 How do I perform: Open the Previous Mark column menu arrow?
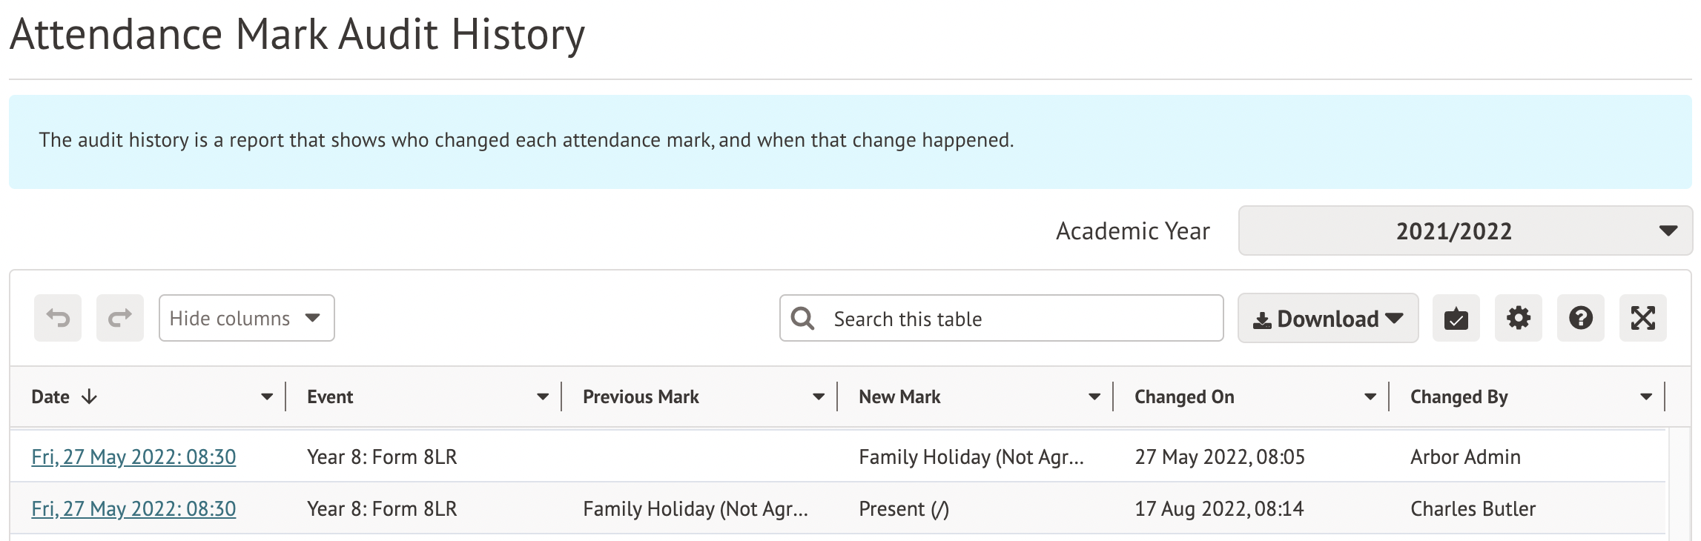819,397
